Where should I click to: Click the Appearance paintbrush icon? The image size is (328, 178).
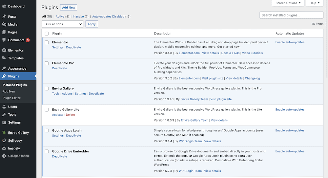click(x=4, y=68)
